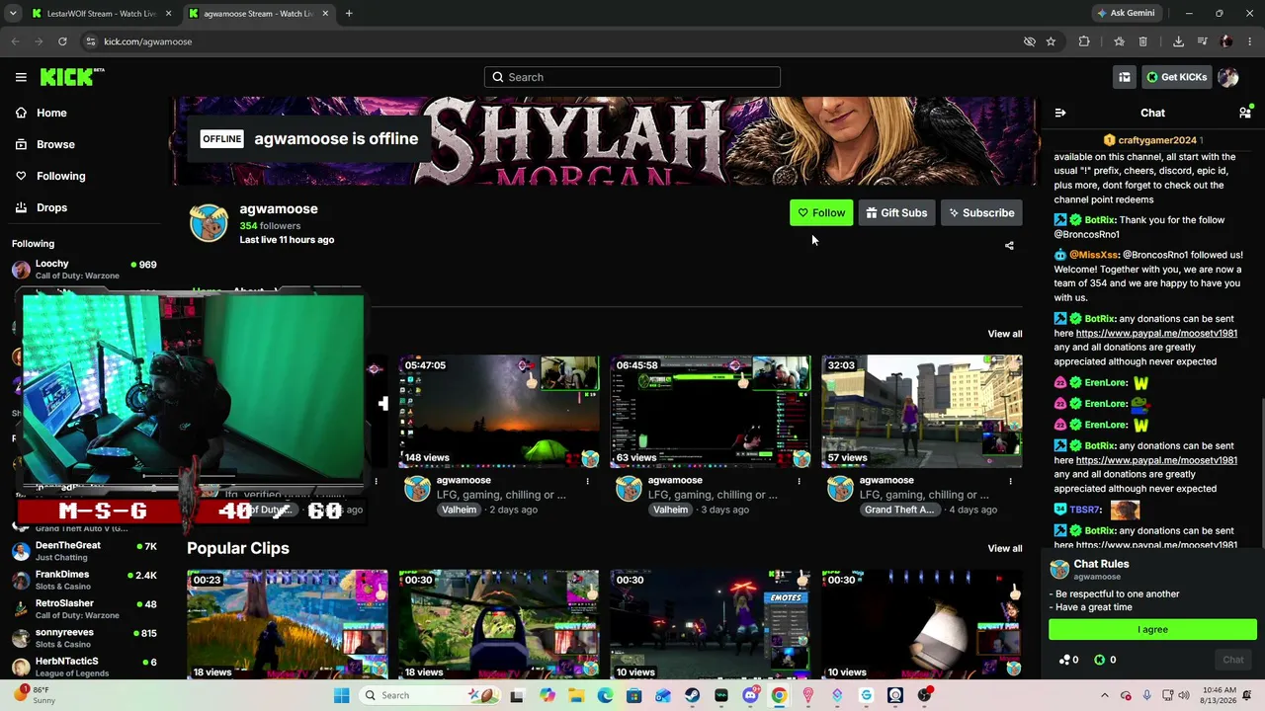Open the Kick user profile avatar menu
Image resolution: width=1265 pixels, height=711 pixels.
(1228, 77)
